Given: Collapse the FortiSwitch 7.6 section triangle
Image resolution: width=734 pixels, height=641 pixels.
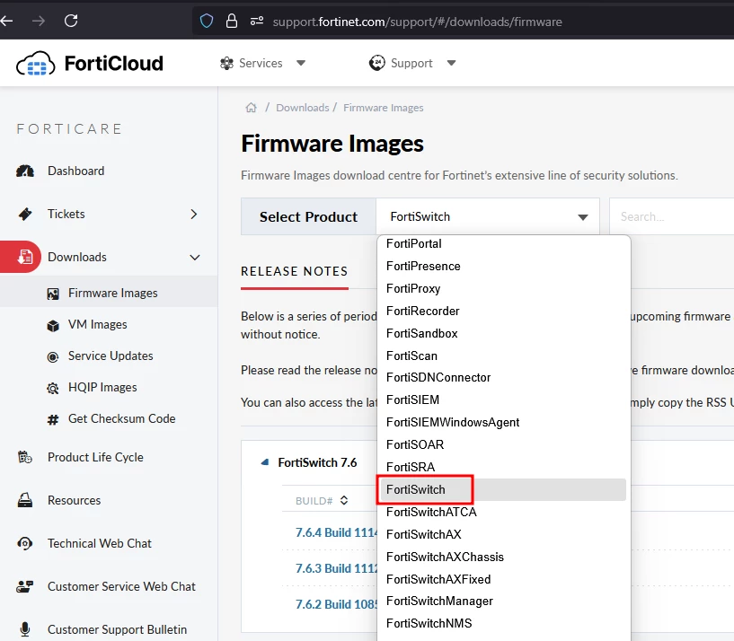Looking at the screenshot, I should [265, 462].
